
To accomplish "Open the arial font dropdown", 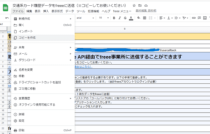I will 85,18.
